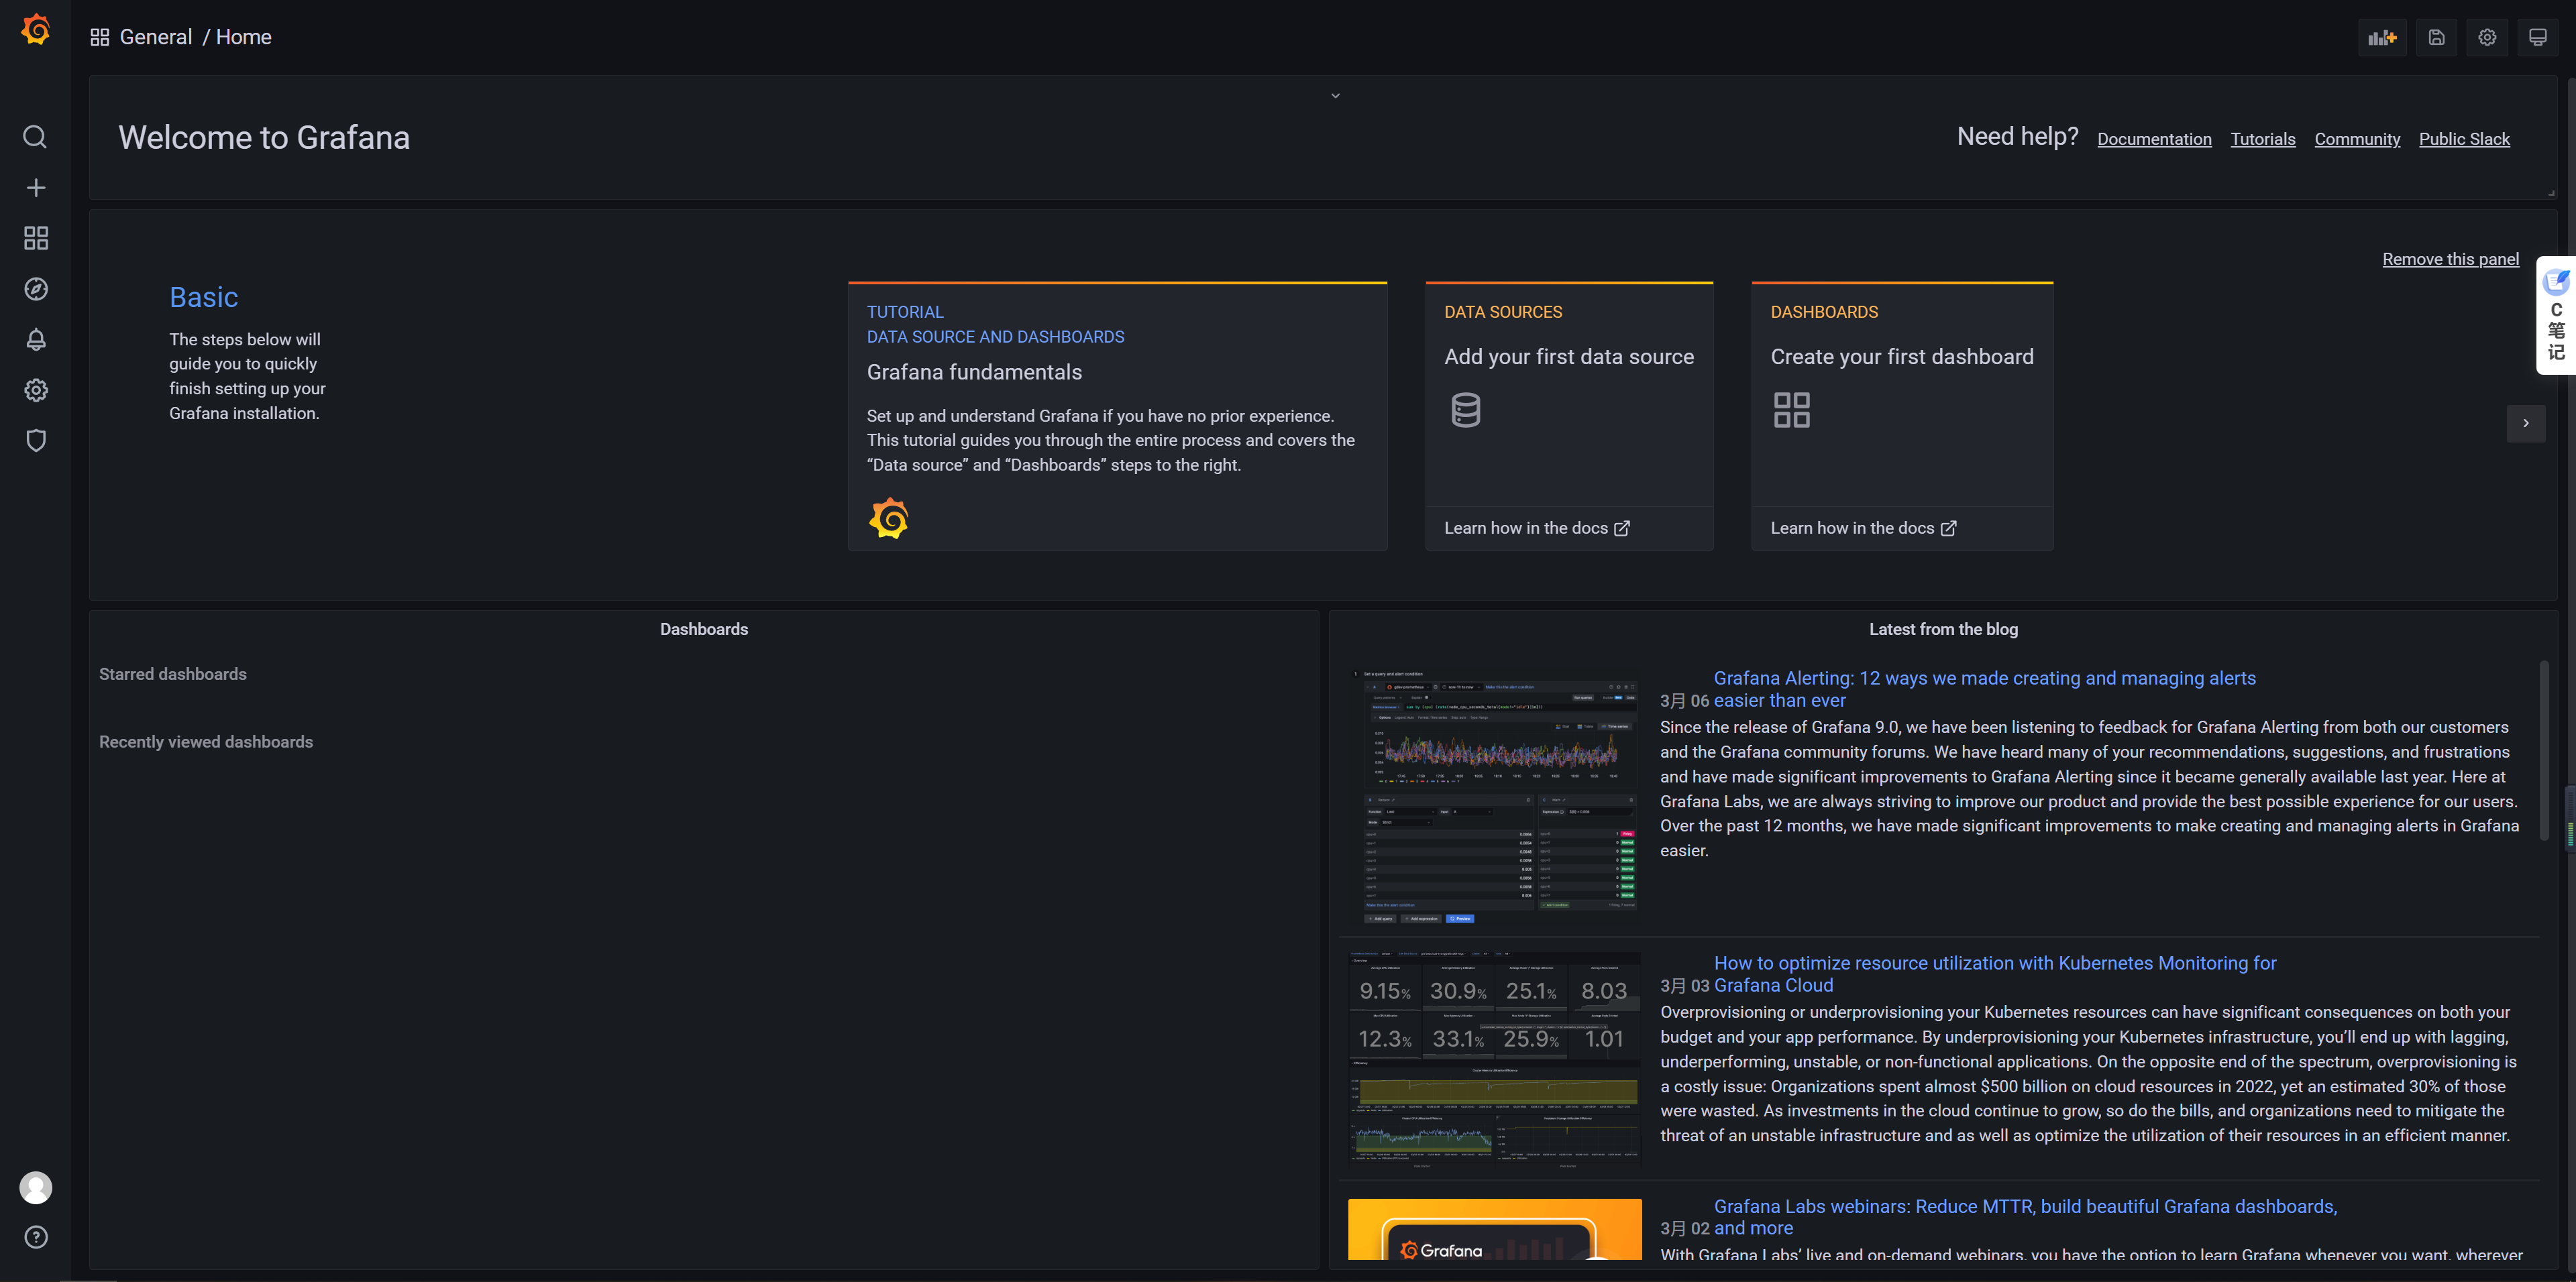The image size is (2576, 1282).
Task: Click the Add panel toolbar icon
Action: pos(2382,37)
